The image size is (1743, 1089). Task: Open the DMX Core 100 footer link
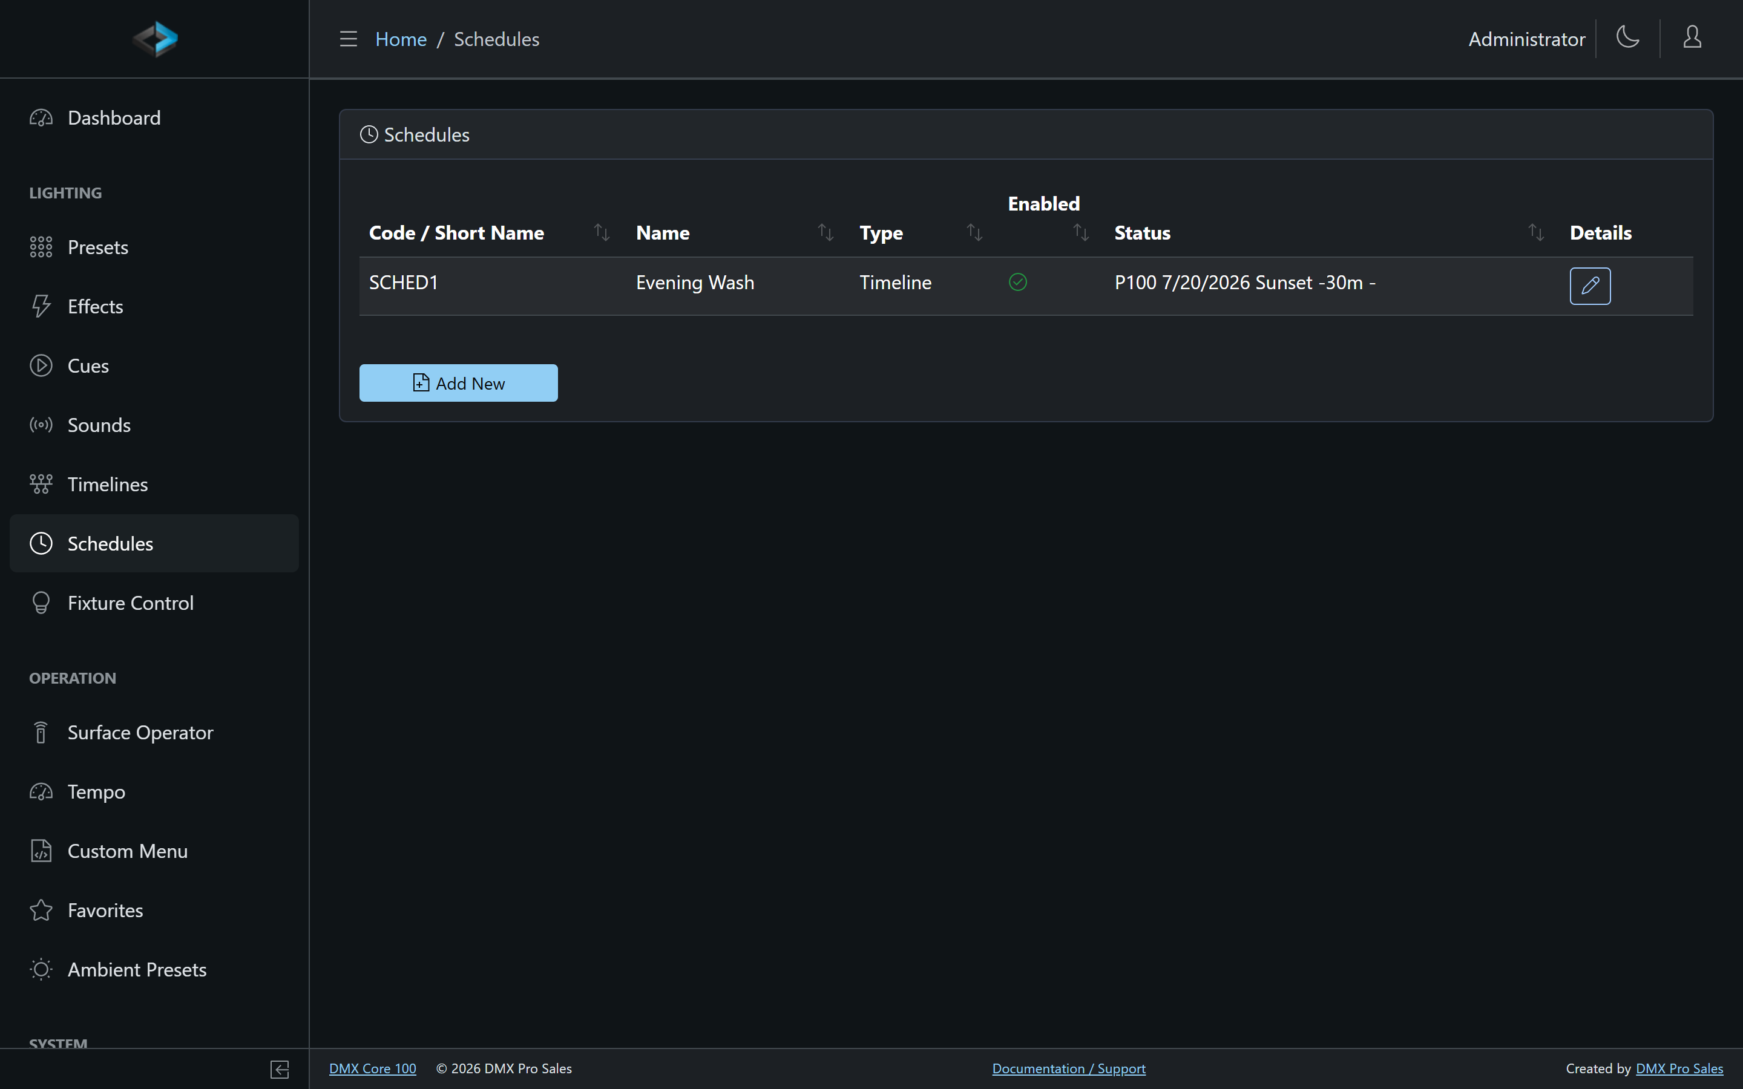pyautogui.click(x=372, y=1069)
